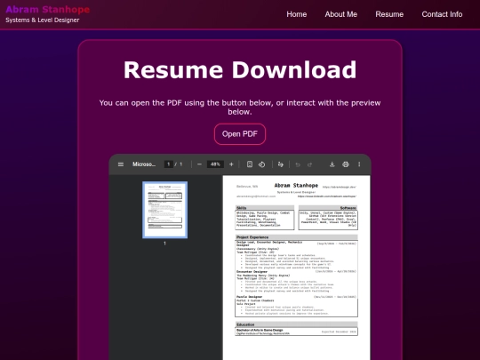Open the Resume nav item
This screenshot has width=480, height=360.
coord(389,14)
